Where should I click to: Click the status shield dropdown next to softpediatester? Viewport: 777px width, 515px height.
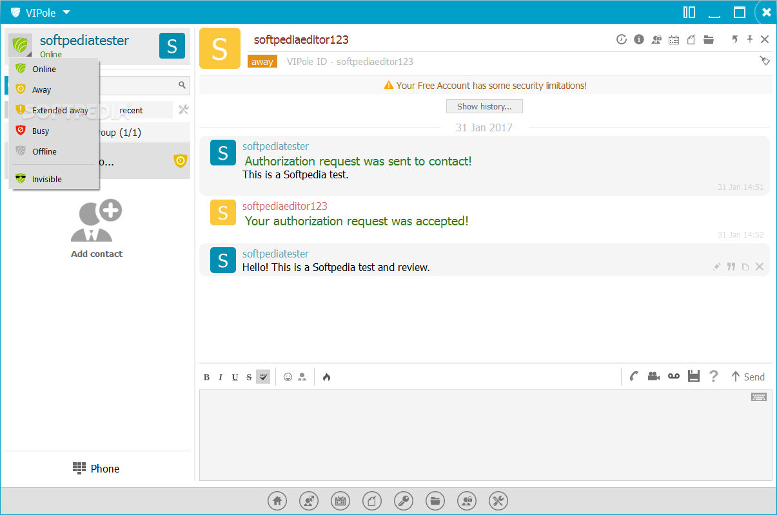point(21,46)
